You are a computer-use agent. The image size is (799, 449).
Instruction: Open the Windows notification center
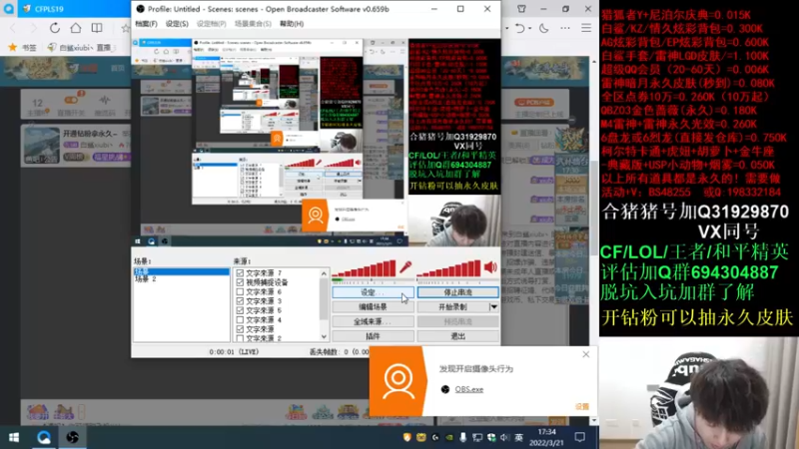(580, 437)
